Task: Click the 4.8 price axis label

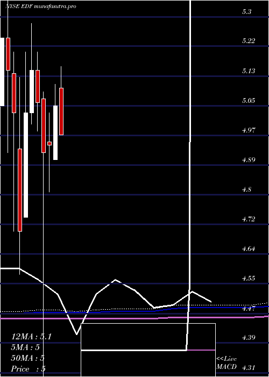Action: (x=247, y=189)
